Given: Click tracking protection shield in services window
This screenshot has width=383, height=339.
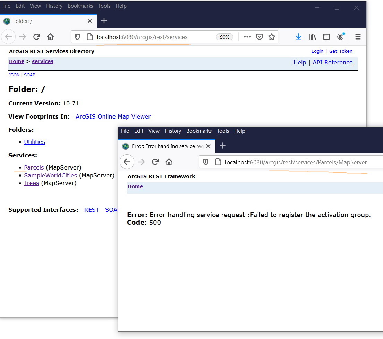Looking at the screenshot, I should coord(77,37).
